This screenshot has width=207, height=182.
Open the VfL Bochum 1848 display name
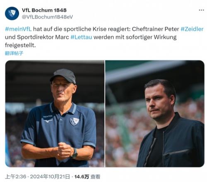click(x=44, y=10)
